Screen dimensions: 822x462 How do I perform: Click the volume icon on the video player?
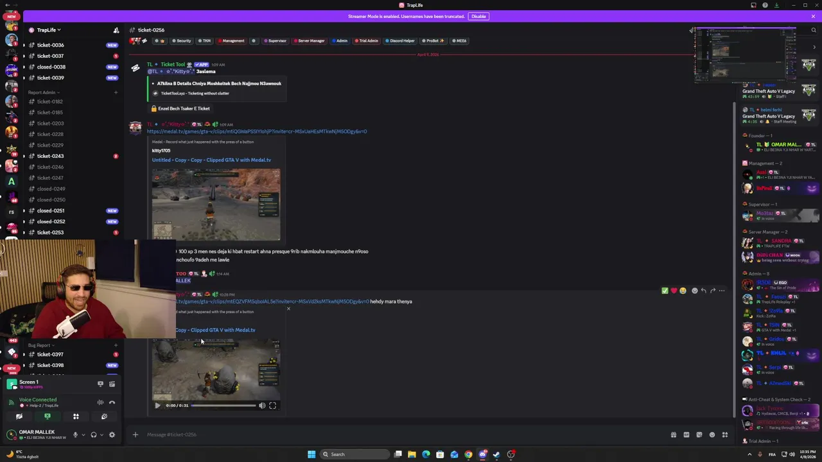[262, 406]
